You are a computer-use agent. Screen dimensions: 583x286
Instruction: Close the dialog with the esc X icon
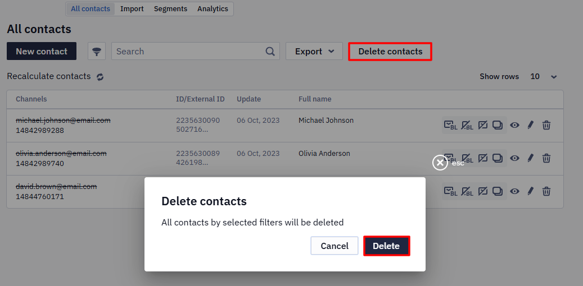(x=440, y=163)
